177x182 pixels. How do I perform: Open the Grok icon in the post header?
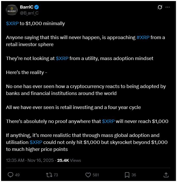160,7
